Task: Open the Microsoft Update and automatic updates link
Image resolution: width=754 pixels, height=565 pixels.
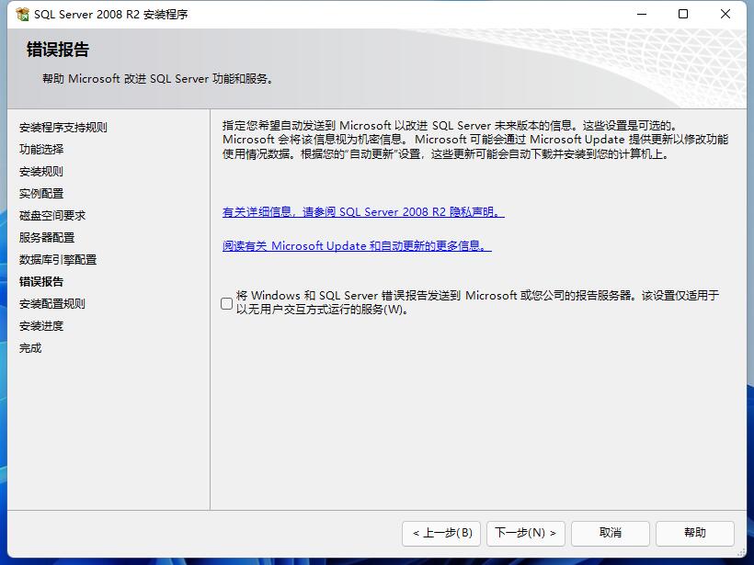Action: 357,246
